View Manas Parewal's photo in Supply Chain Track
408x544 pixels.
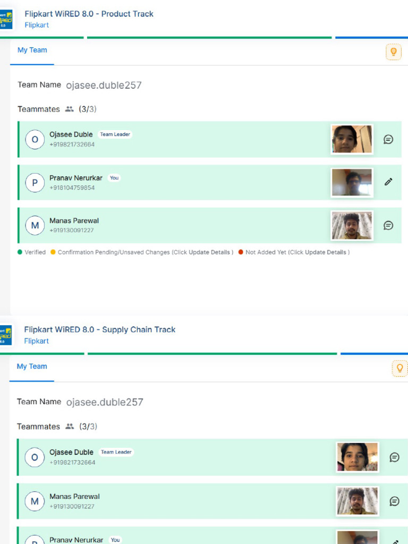(x=357, y=501)
